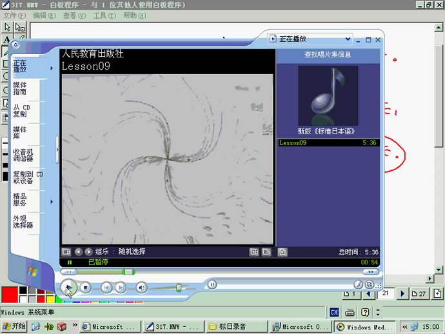Click the CH input language indicator
This screenshot has width=445, height=334.
point(334,313)
